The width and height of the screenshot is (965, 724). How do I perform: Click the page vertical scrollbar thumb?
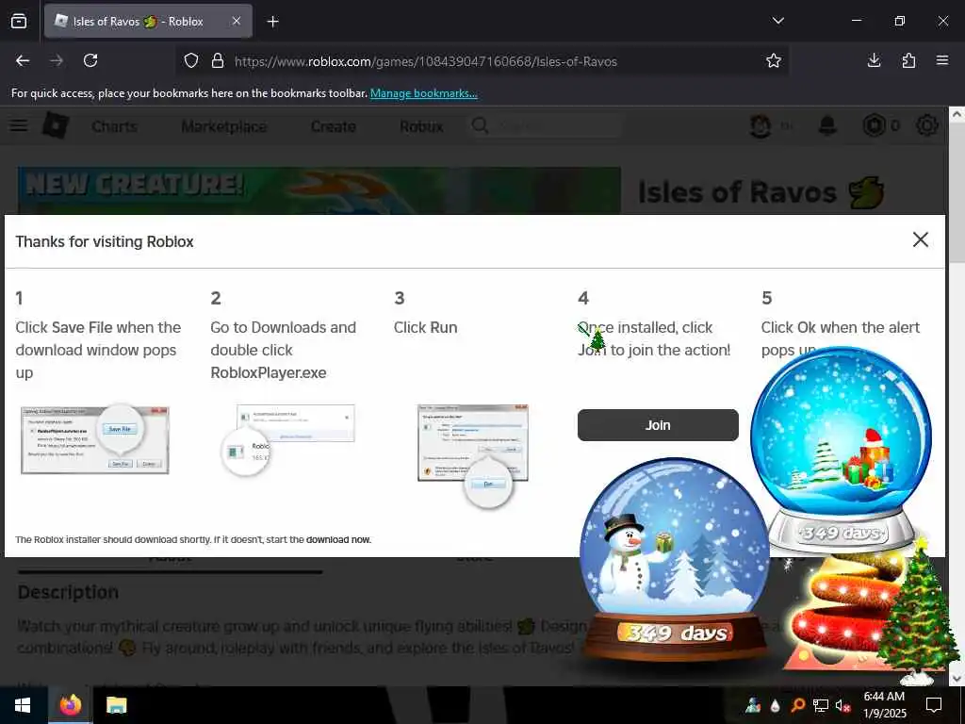[x=957, y=192]
